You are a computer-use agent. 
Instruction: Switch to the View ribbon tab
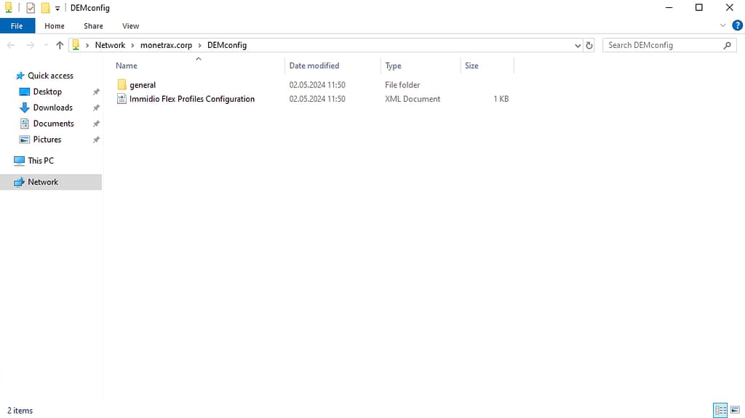click(130, 26)
